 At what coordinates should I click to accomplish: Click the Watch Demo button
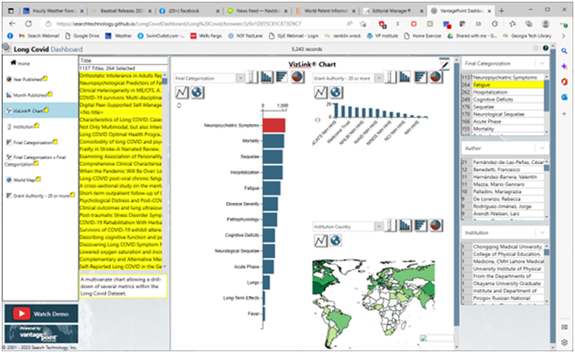(41, 313)
